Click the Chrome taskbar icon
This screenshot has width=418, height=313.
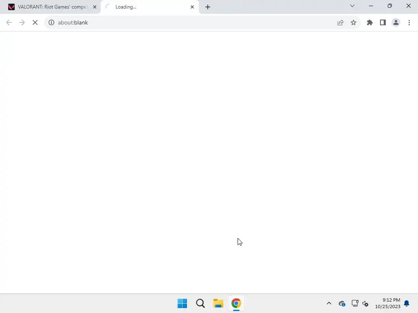pos(236,303)
